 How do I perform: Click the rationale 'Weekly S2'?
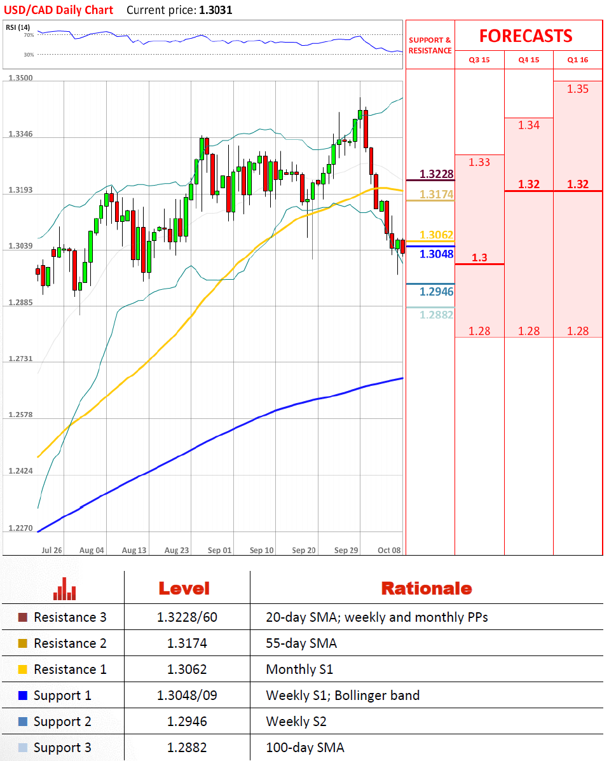coord(296,722)
